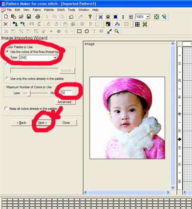Click the Next button in wizard

pyautogui.click(x=42, y=123)
